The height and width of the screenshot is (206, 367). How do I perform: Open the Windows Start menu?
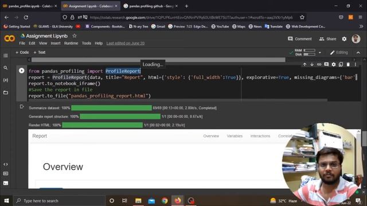(x=6, y=201)
